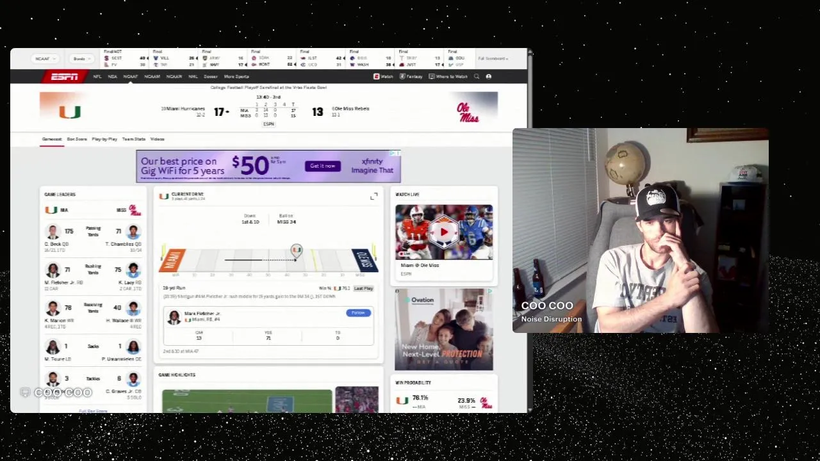The height and width of the screenshot is (461, 820).
Task: Click H. Wallace III player headshot
Action: point(133,309)
